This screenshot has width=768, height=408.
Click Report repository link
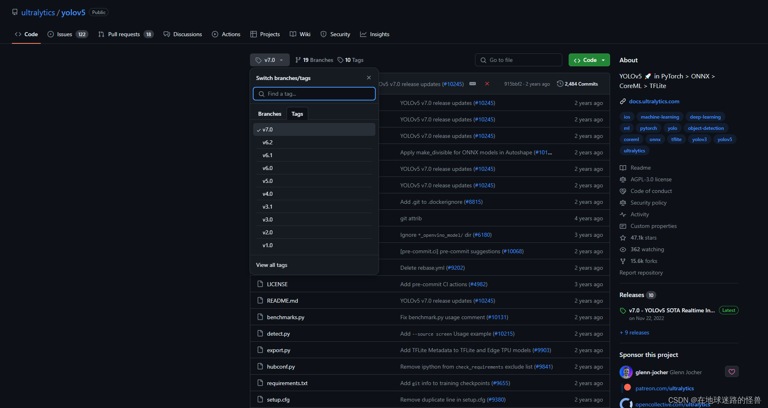point(641,273)
